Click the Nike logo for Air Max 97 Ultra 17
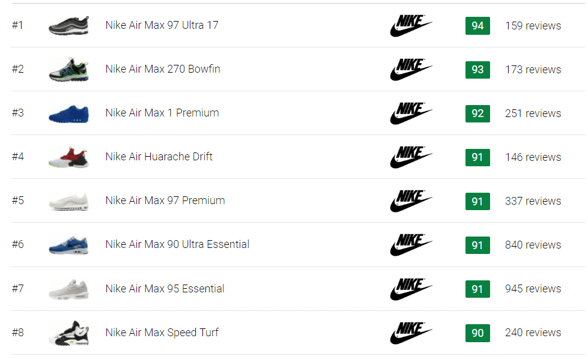Image resolution: width=588 pixels, height=359 pixels. [x=411, y=25]
